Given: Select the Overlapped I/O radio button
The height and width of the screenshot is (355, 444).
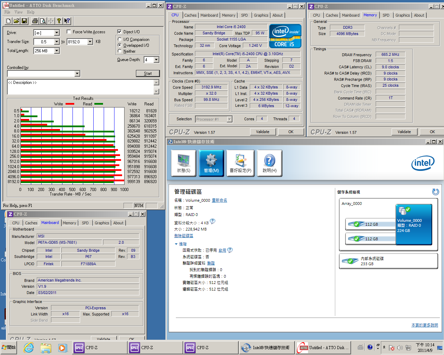Looking at the screenshot, I should (120, 45).
